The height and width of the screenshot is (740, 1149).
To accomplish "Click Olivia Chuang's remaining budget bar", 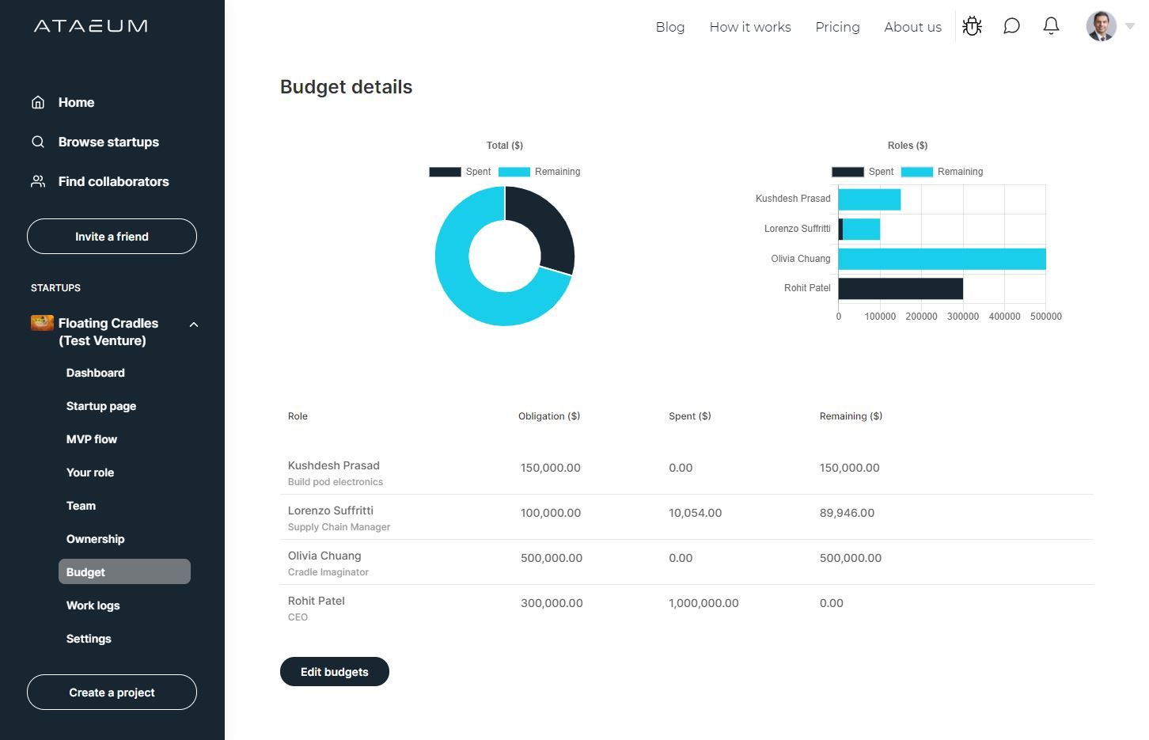I will [942, 259].
